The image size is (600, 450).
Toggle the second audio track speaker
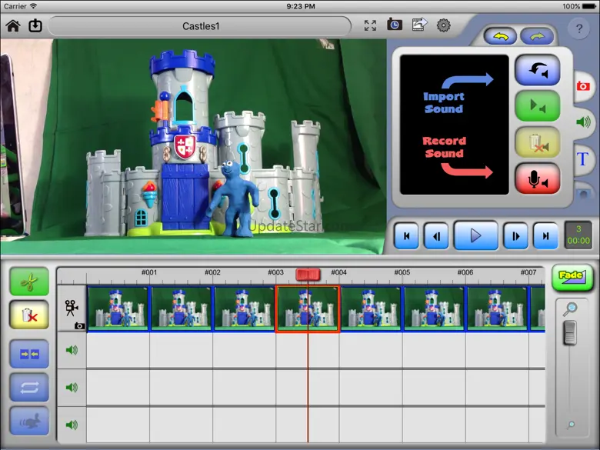[72, 388]
